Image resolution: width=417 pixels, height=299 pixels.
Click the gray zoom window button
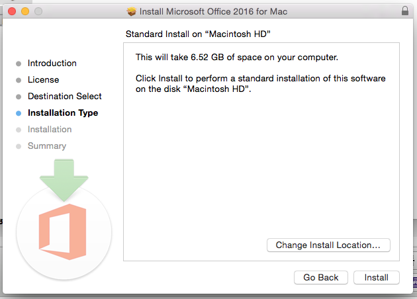[38, 12]
